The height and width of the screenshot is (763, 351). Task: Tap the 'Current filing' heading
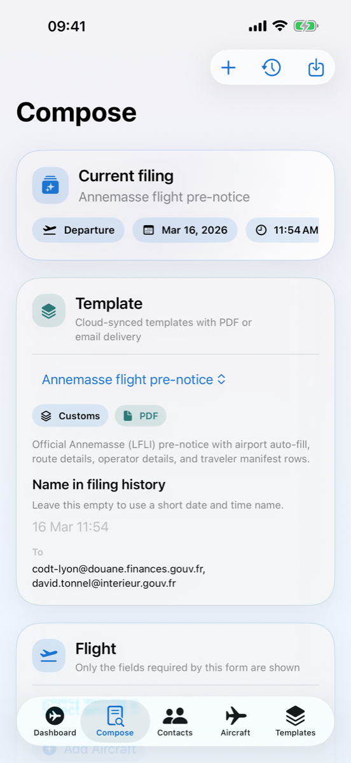pyautogui.click(x=126, y=176)
